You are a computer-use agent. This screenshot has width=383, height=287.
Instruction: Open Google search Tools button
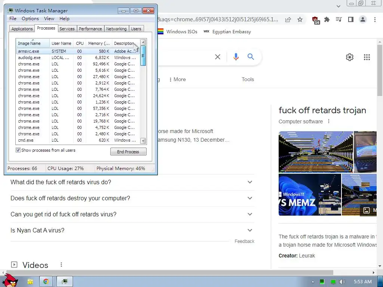coord(248,79)
